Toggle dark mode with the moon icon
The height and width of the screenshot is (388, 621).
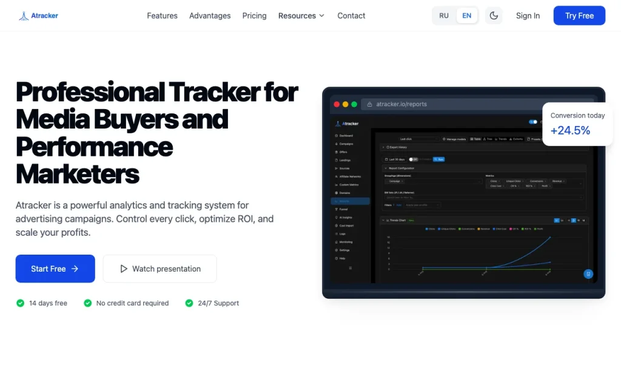coord(494,15)
